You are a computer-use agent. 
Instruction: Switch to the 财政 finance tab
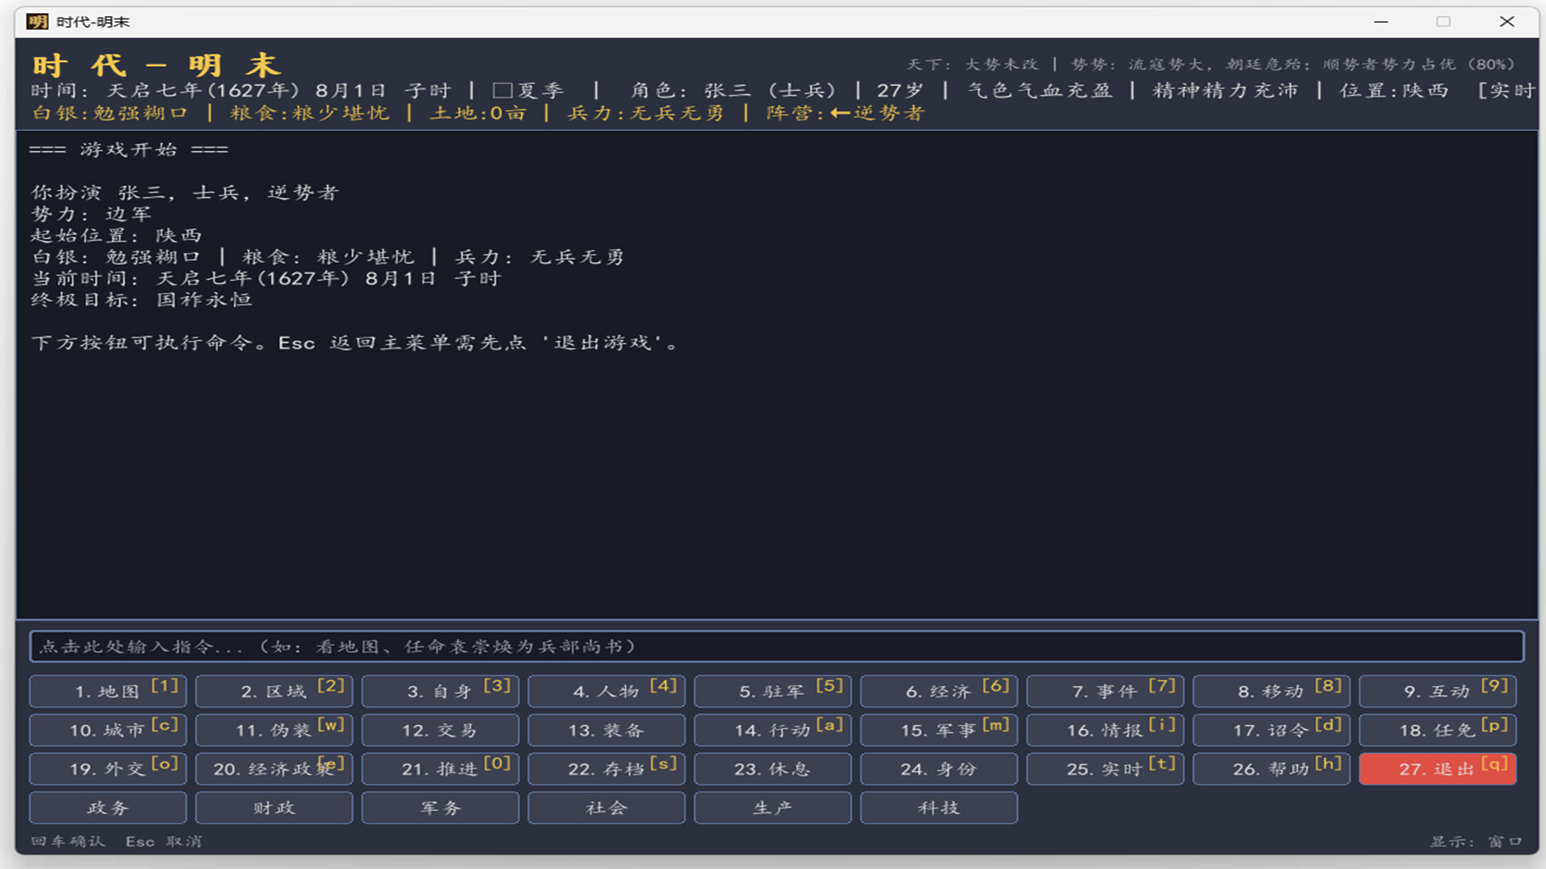(x=274, y=807)
